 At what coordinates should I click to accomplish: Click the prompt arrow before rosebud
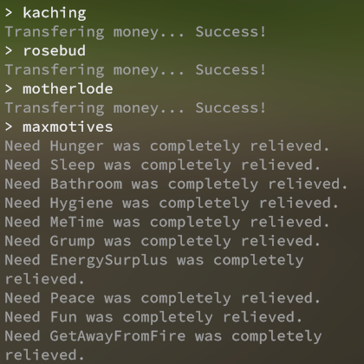(x=9, y=51)
